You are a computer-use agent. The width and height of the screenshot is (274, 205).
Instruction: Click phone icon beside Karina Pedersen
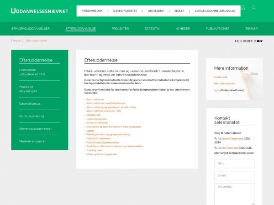[x=216, y=148]
